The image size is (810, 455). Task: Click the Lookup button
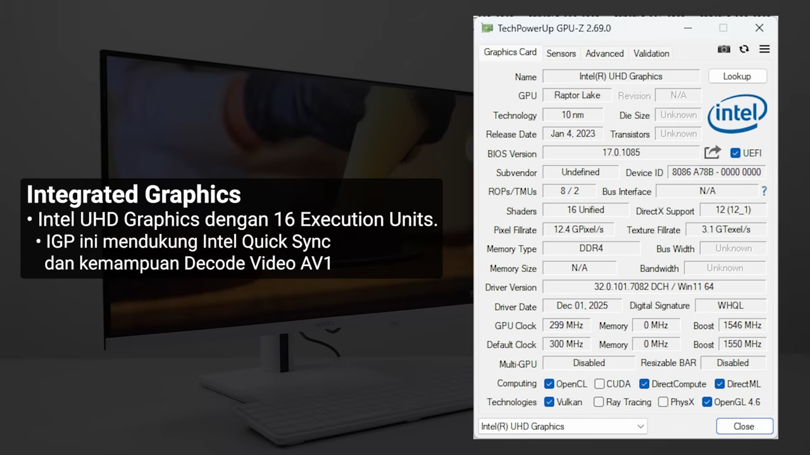(737, 76)
